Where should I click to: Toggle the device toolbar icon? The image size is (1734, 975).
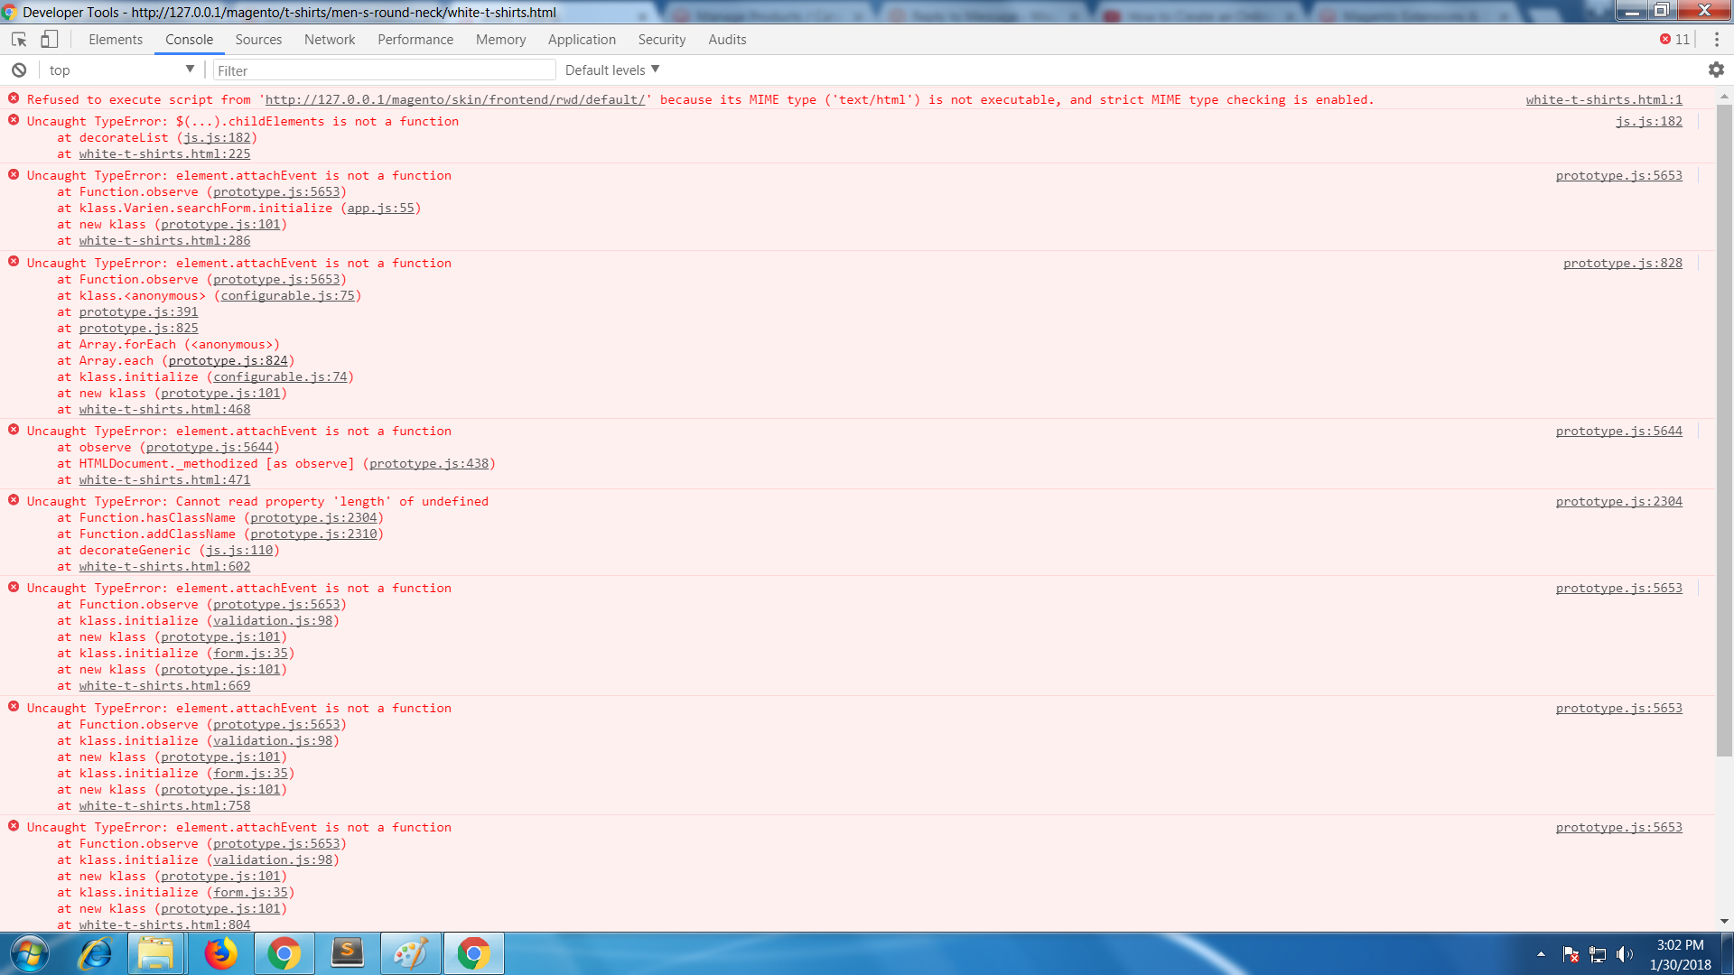[50, 39]
